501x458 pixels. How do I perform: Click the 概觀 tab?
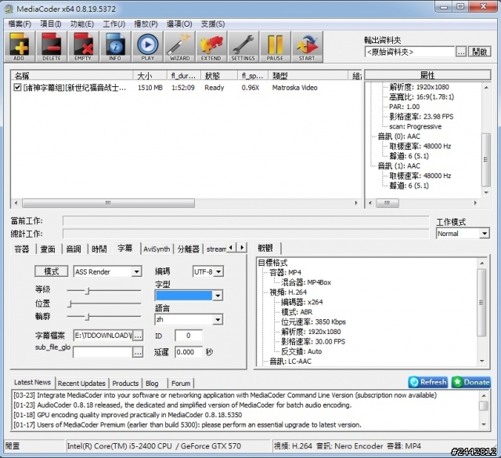pos(265,248)
